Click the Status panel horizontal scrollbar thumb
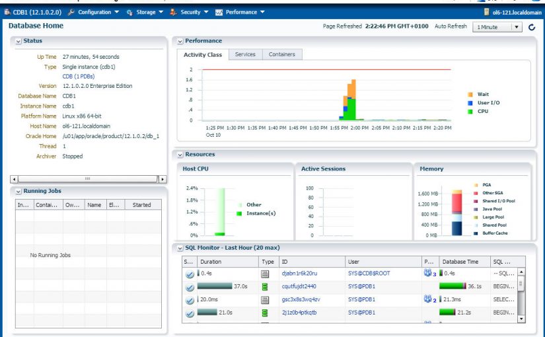This screenshot has width=545, height=337. [88, 179]
